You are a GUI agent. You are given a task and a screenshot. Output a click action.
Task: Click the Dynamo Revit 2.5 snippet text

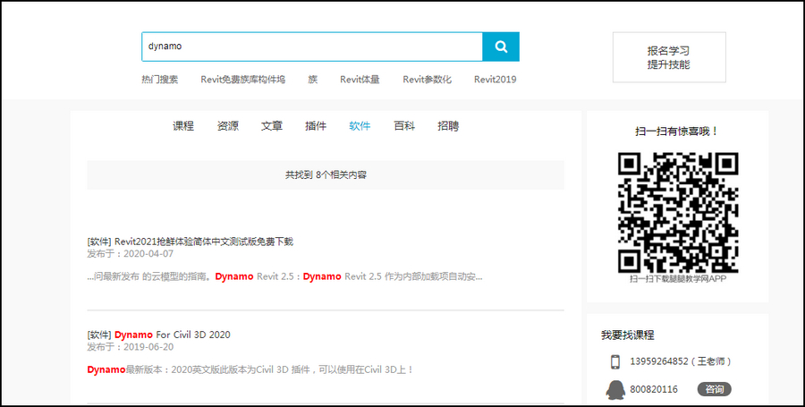(285, 276)
